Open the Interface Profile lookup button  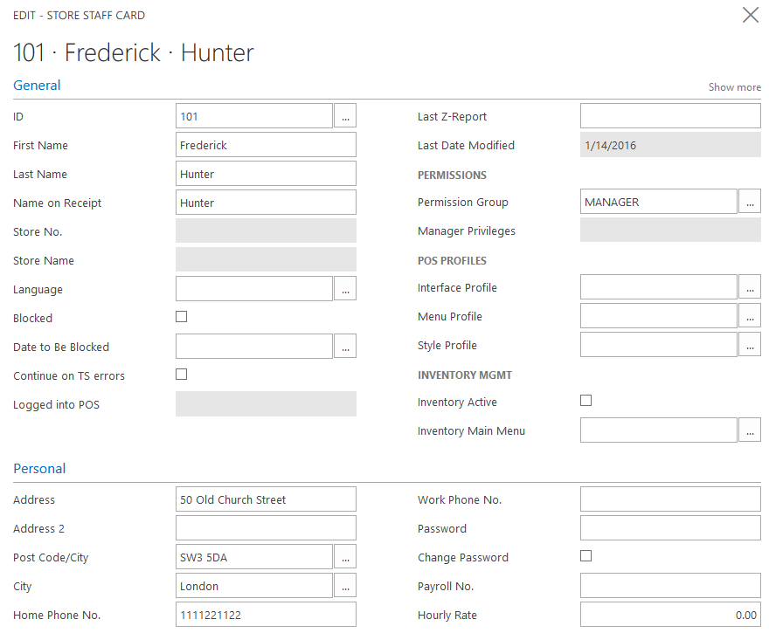pos(750,287)
